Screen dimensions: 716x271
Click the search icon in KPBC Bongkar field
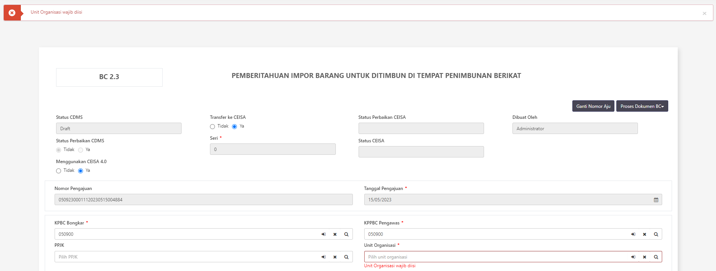click(346, 234)
